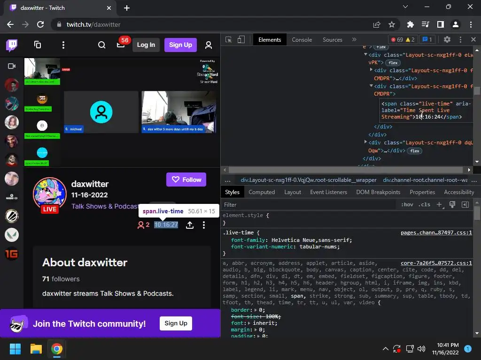This screenshot has width=481, height=360.
Task: Click Sign Up in the Join Twitch banner
Action: pyautogui.click(x=176, y=323)
